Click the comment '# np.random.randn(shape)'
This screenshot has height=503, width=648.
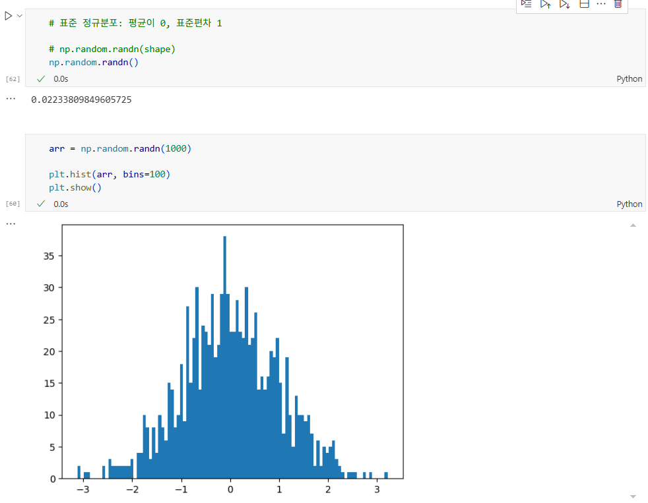click(x=112, y=49)
